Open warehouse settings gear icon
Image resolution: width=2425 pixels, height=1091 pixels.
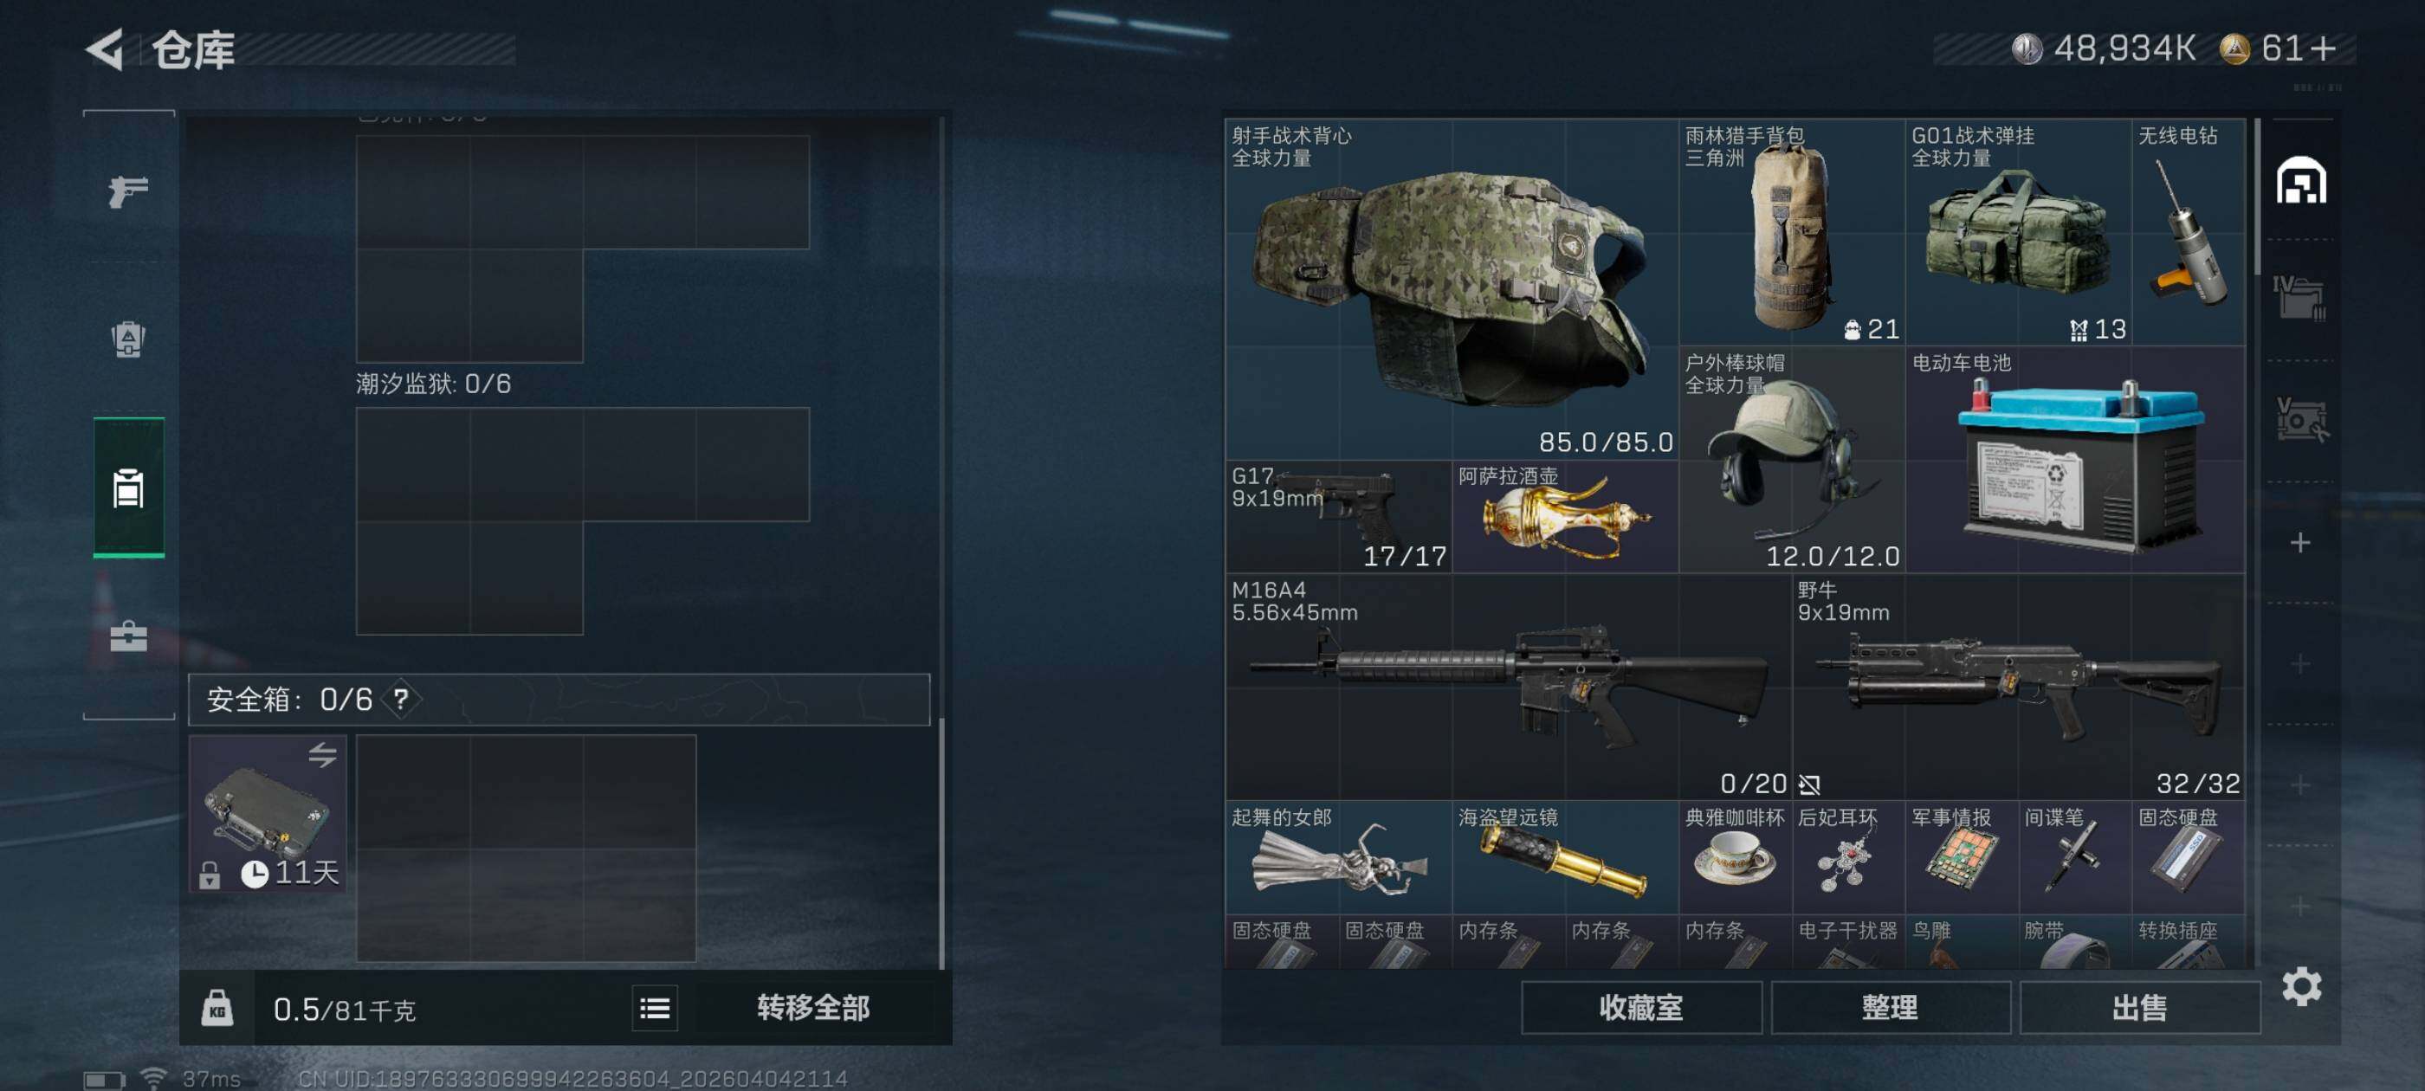[x=2301, y=986]
